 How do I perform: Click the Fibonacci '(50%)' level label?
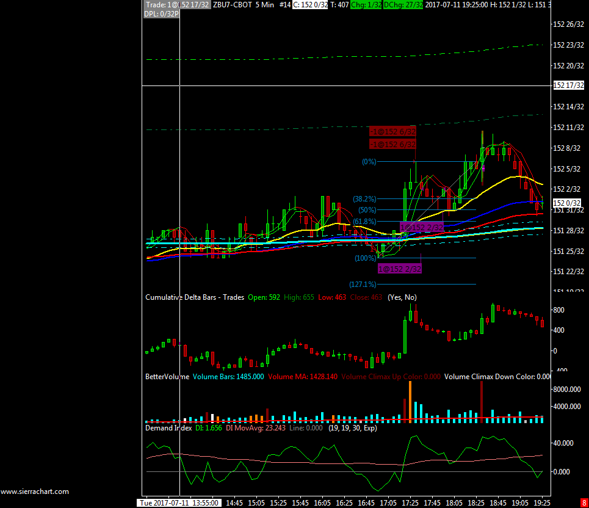point(367,209)
